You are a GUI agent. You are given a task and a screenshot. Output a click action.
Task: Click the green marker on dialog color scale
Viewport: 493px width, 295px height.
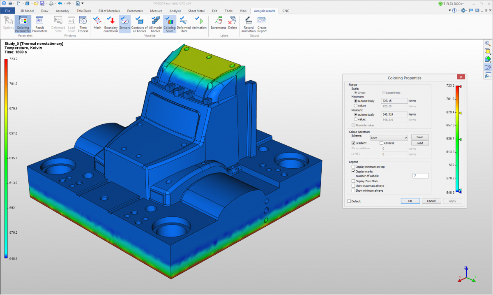pyautogui.click(x=460, y=139)
